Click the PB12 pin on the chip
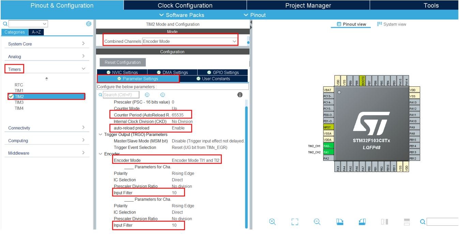Viewport: 459px width, 237px height. (414, 158)
